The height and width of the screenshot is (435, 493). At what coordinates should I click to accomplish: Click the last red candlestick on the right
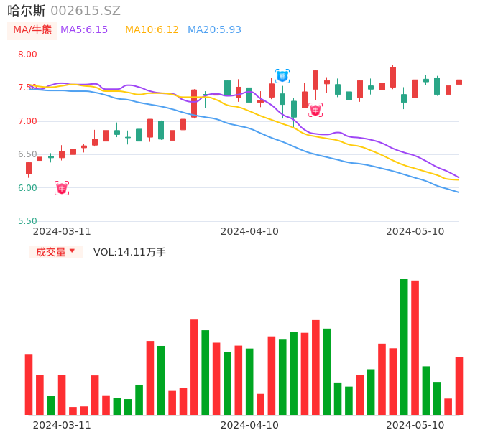coord(459,82)
